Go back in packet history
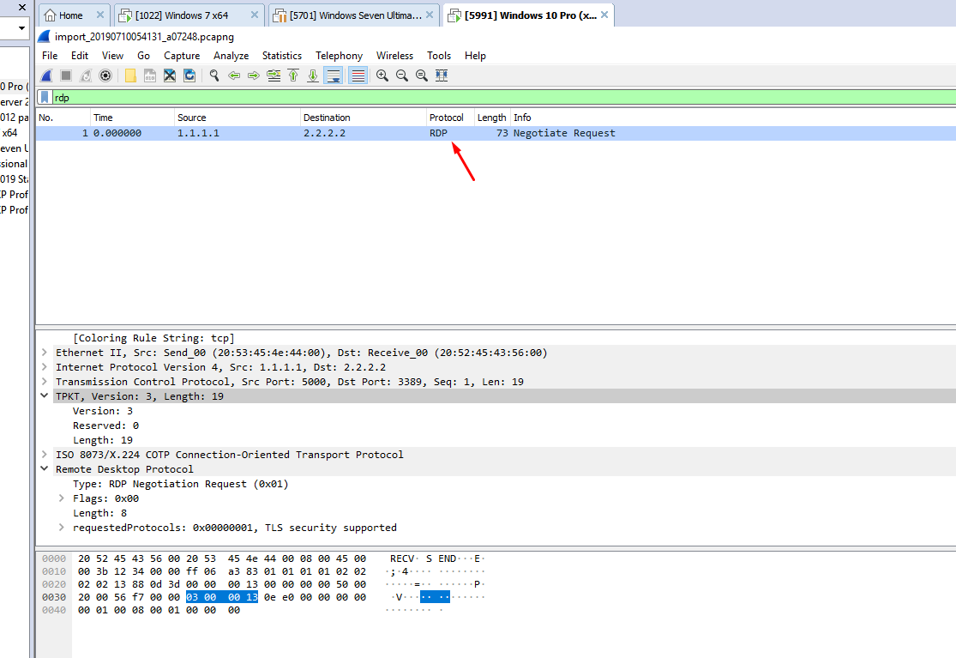The width and height of the screenshot is (956, 658). 234,75
